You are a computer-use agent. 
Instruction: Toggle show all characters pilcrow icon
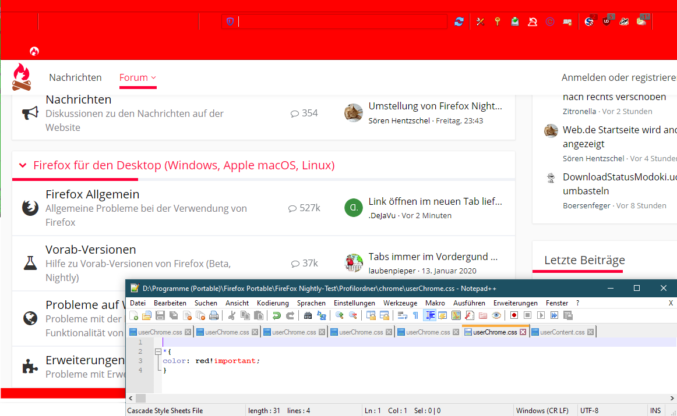coord(415,315)
